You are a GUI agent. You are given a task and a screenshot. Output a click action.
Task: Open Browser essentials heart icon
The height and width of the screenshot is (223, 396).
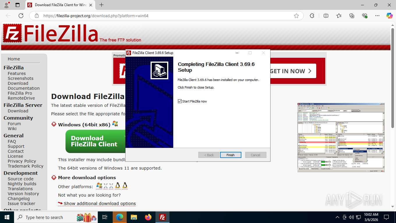pyautogui.click(x=365, y=16)
